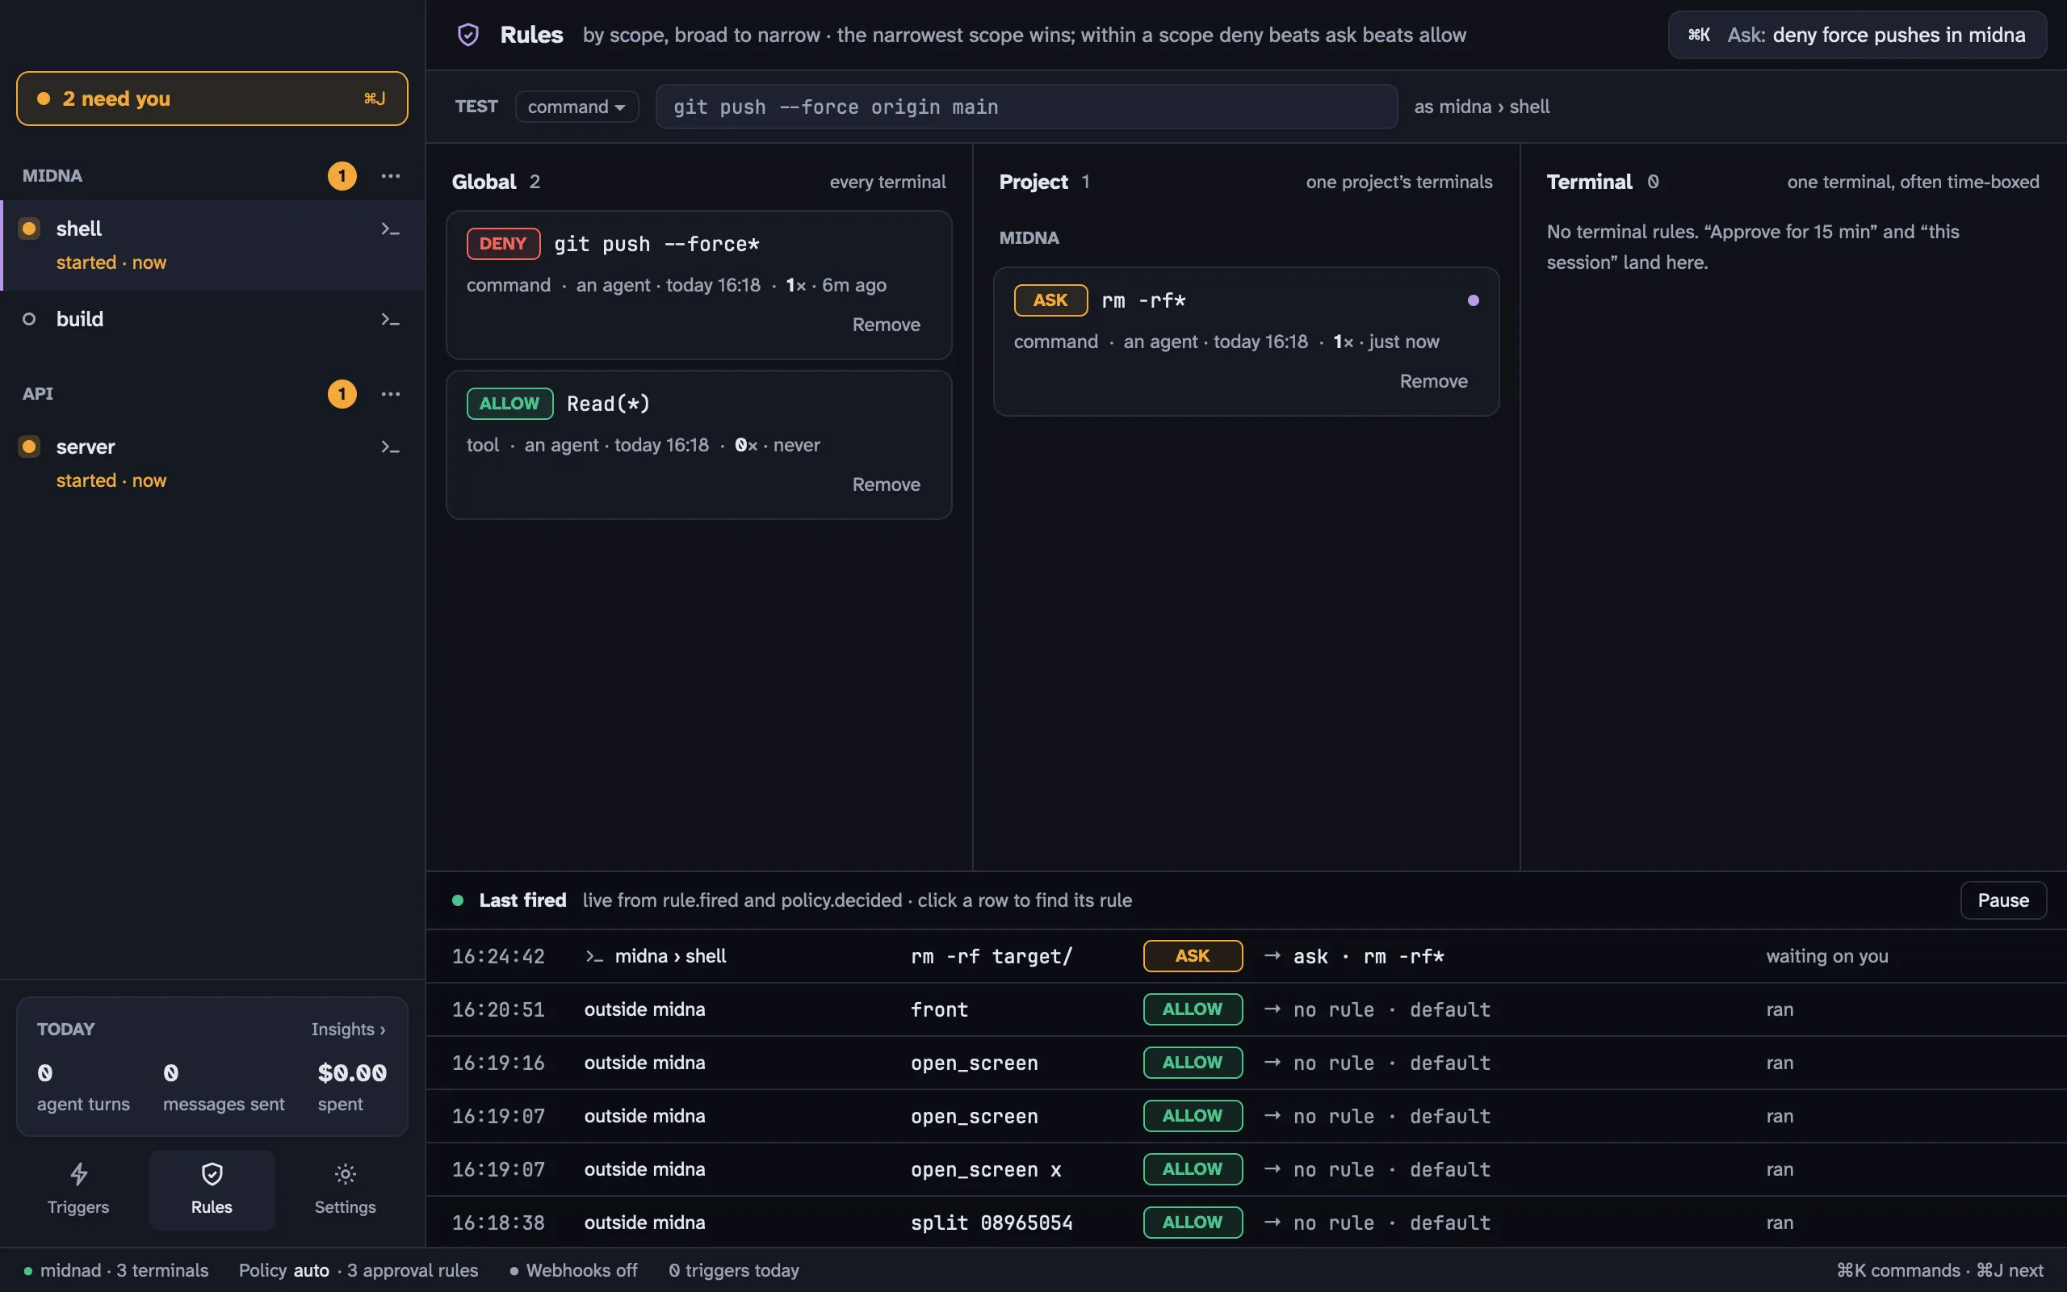
Task: Click 'Policy auto' status bar entry
Action: pyautogui.click(x=283, y=1271)
